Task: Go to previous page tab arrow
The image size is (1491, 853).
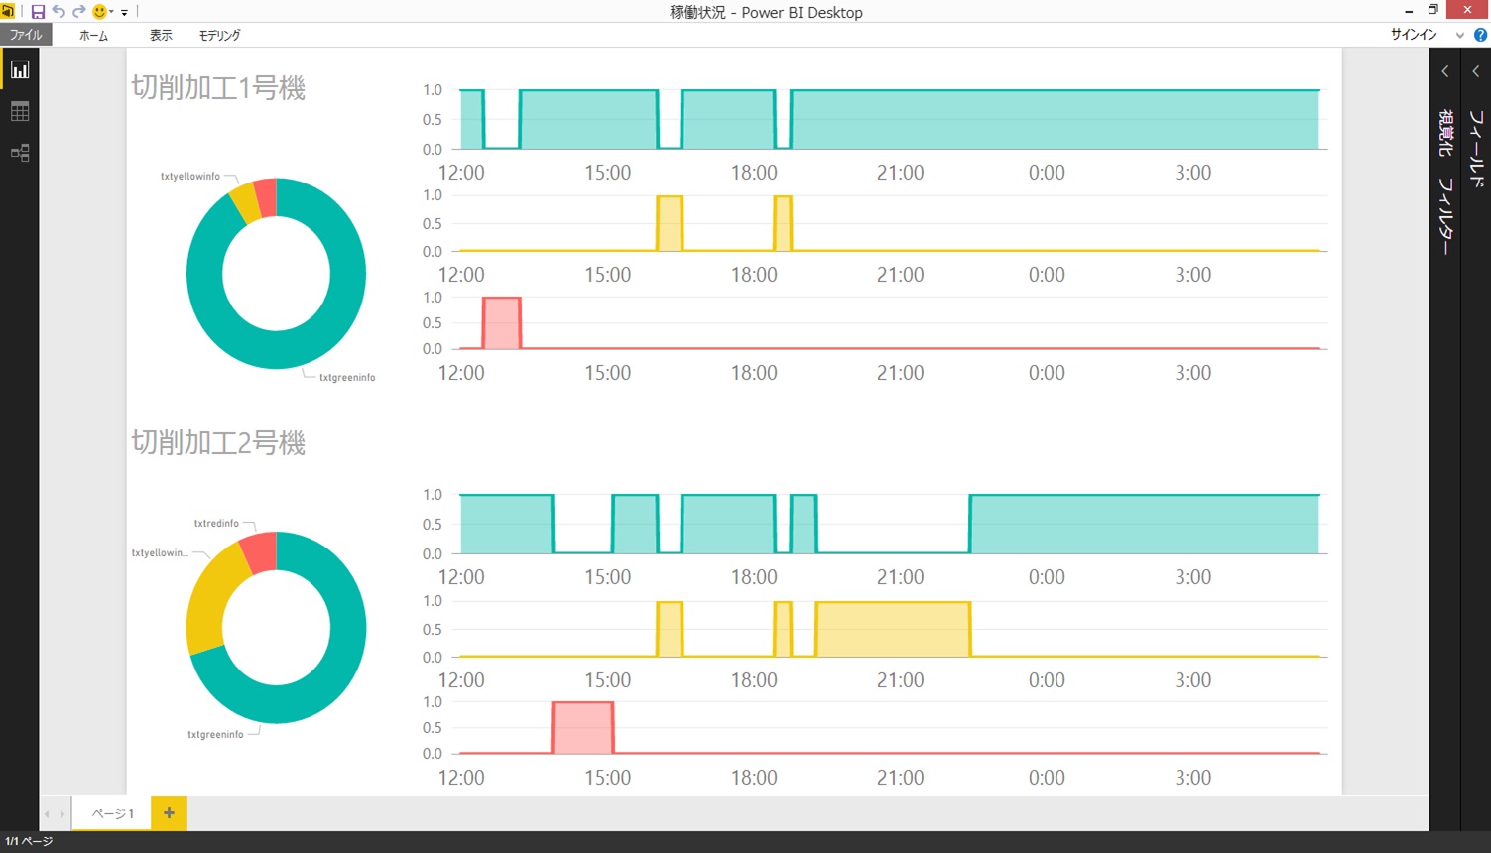Action: pyautogui.click(x=47, y=814)
